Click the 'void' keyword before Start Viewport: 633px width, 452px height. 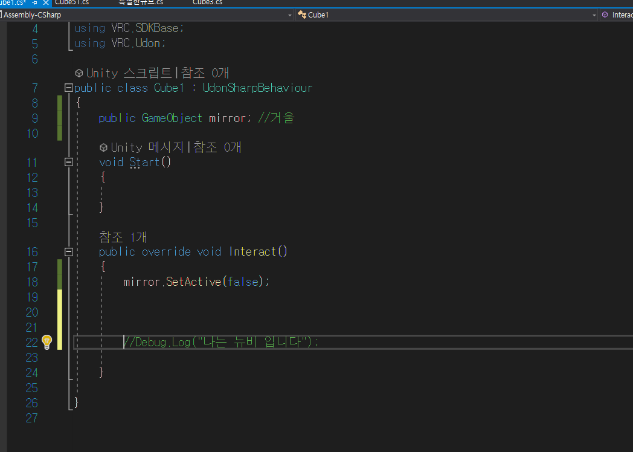tap(111, 162)
